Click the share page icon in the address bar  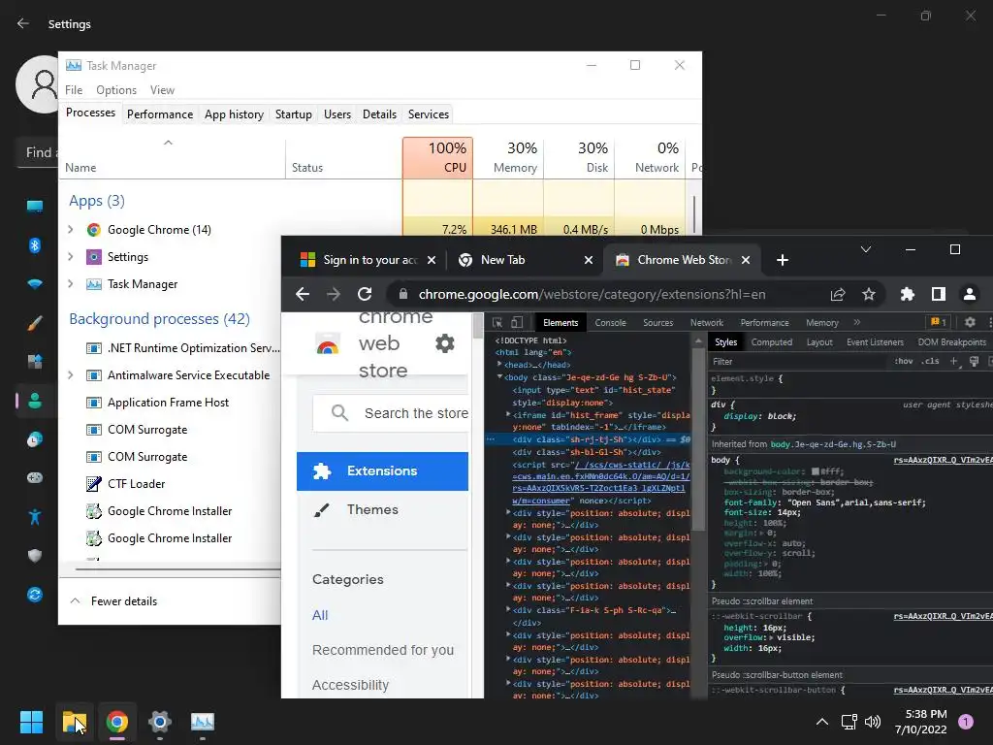pos(838,294)
